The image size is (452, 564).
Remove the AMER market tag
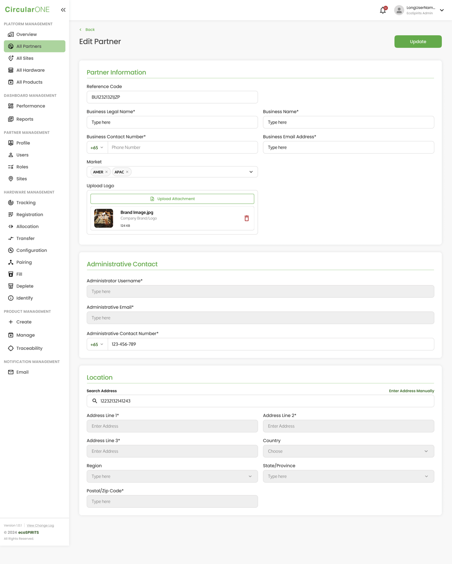[x=106, y=172]
